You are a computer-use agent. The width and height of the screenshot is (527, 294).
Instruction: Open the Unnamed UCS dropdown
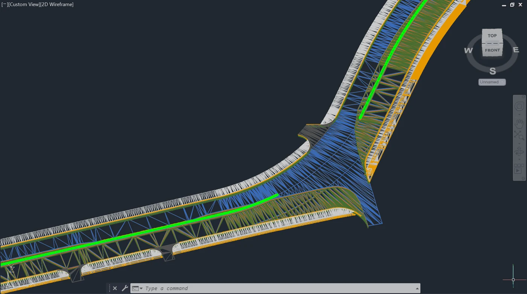click(x=492, y=82)
